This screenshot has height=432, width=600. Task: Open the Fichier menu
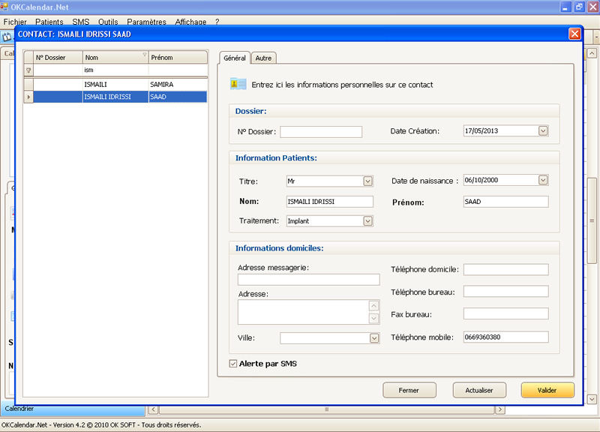click(15, 22)
